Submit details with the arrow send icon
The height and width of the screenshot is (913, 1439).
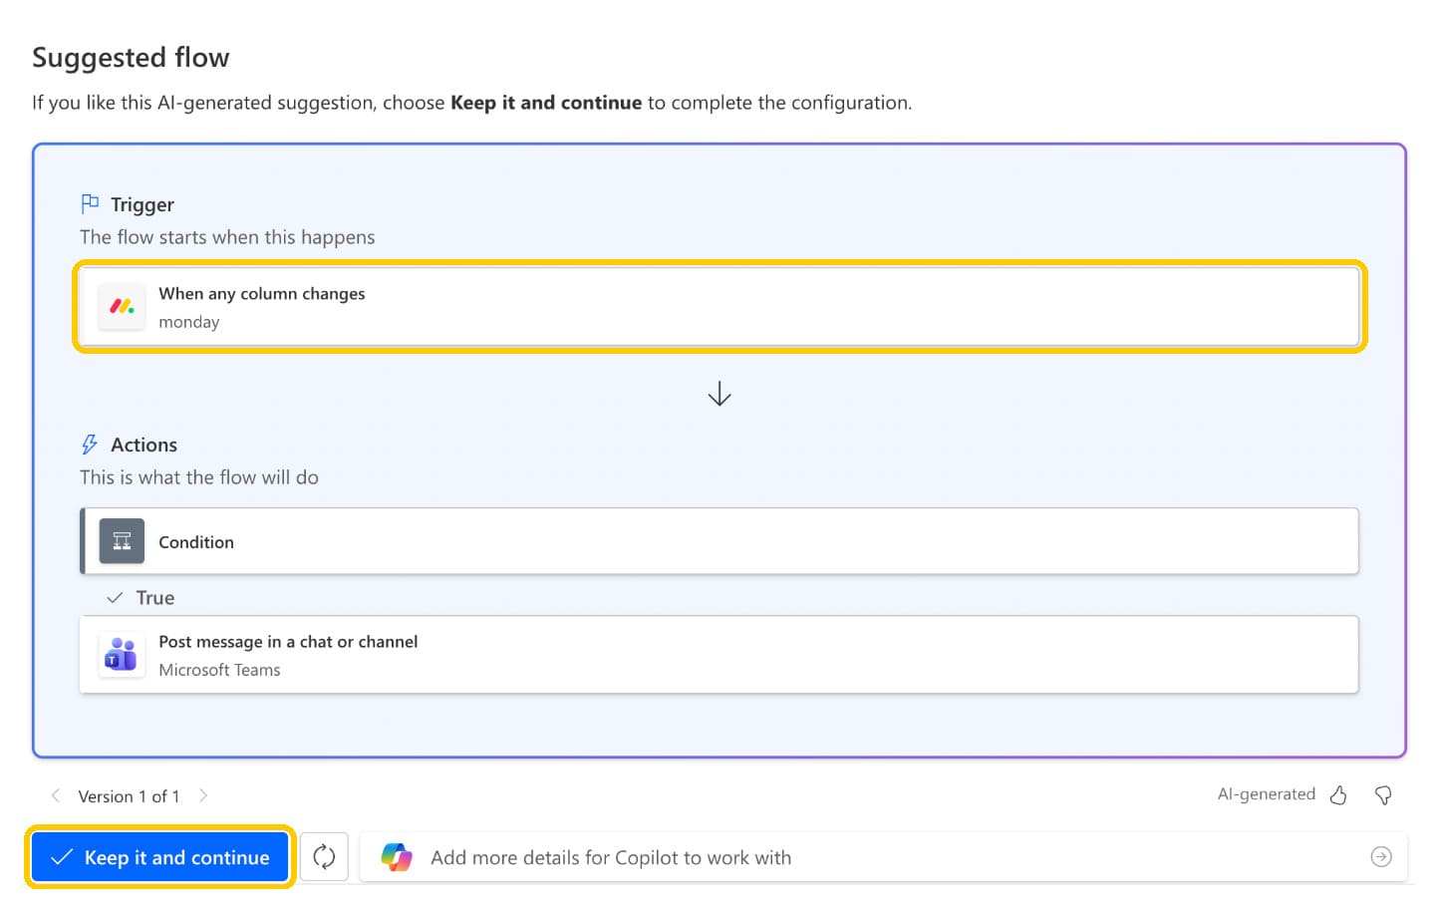1381,857
